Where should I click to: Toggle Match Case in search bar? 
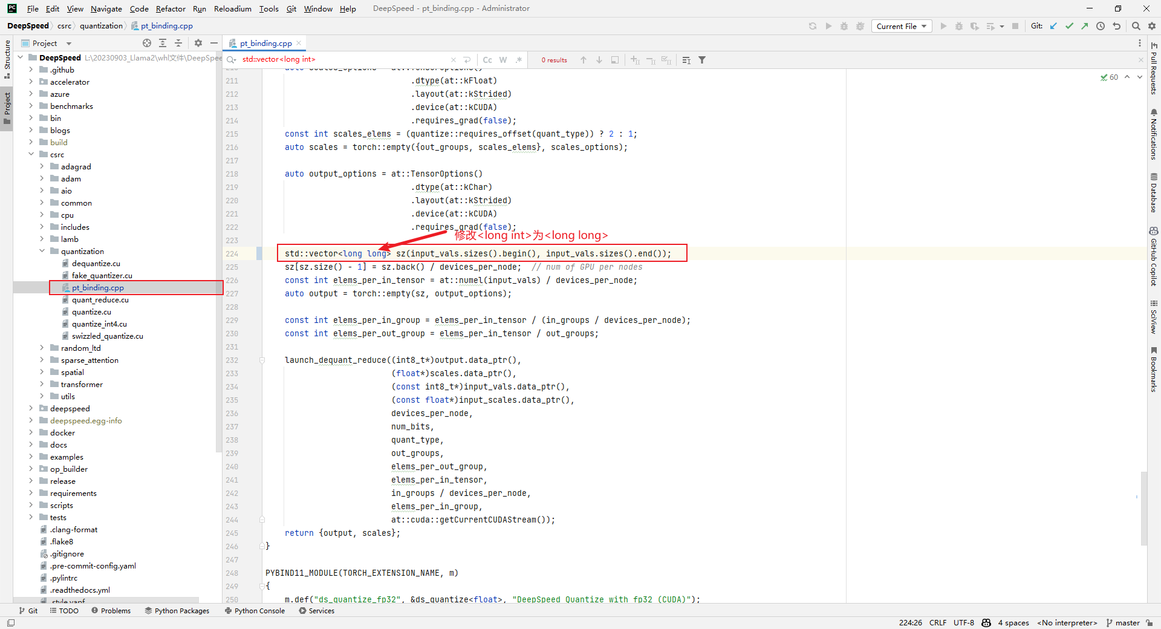[487, 60]
